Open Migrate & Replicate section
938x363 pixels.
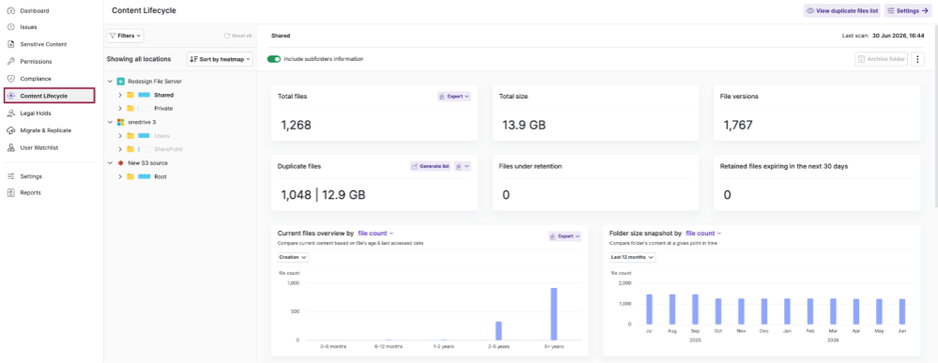point(45,130)
